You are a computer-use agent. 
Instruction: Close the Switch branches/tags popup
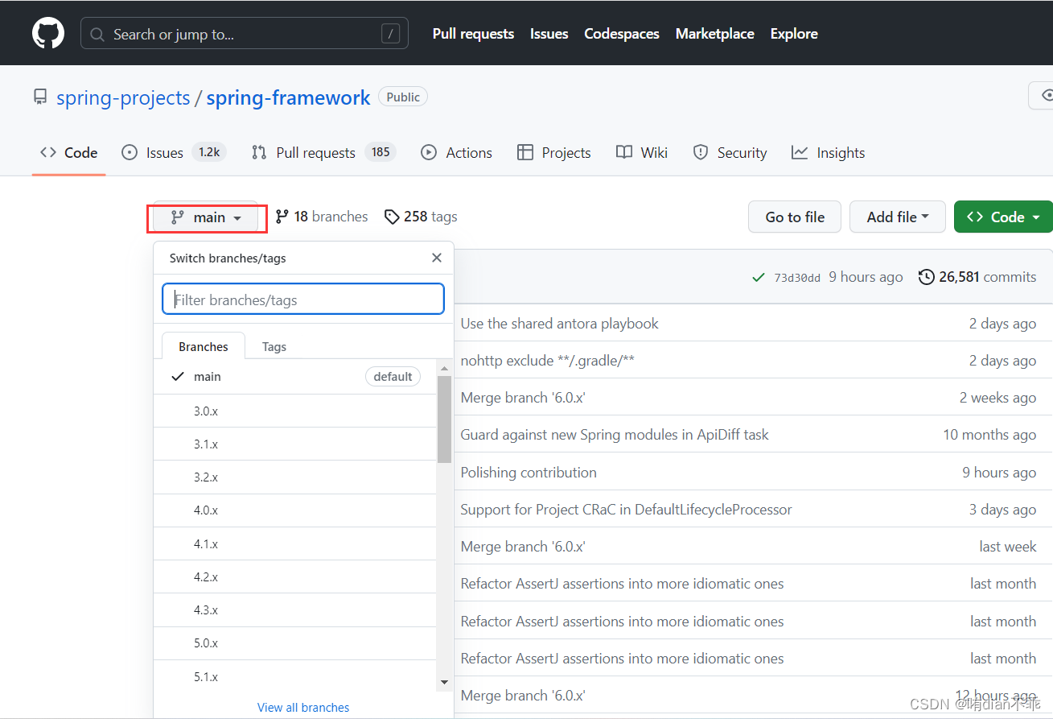437,258
